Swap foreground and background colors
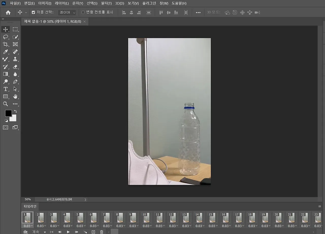 pos(15,111)
